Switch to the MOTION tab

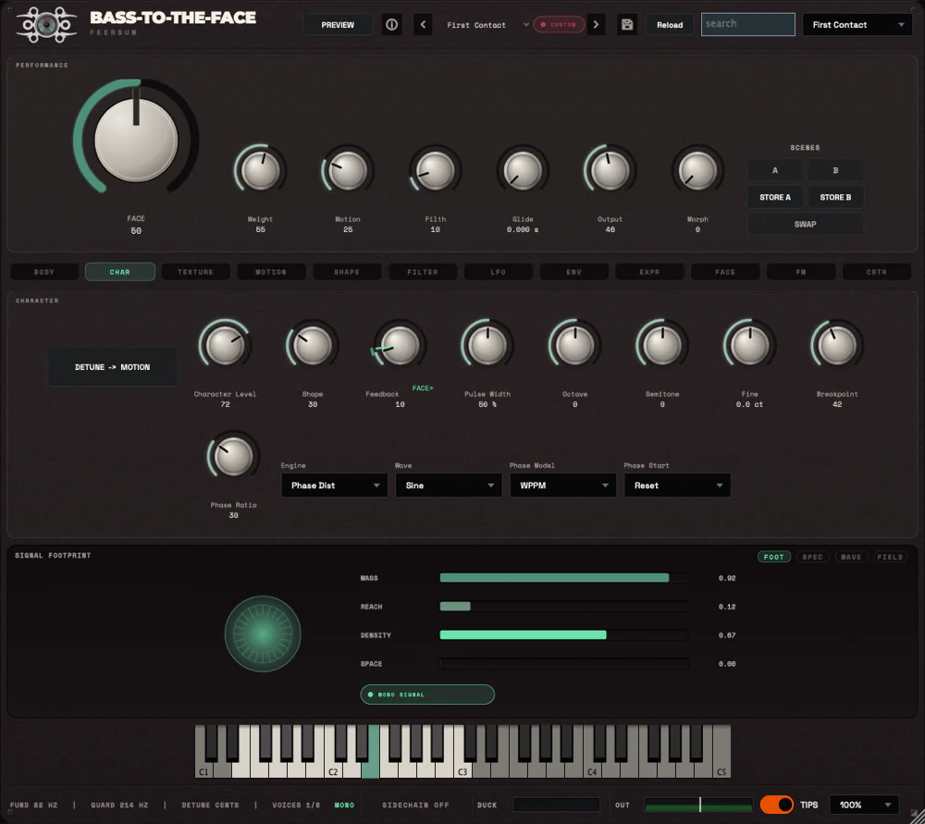click(271, 272)
